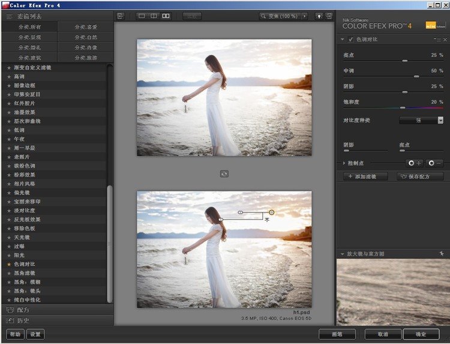450x344 pixels.
Task: Select the 分类:所有 category tab
Action: [29, 27]
